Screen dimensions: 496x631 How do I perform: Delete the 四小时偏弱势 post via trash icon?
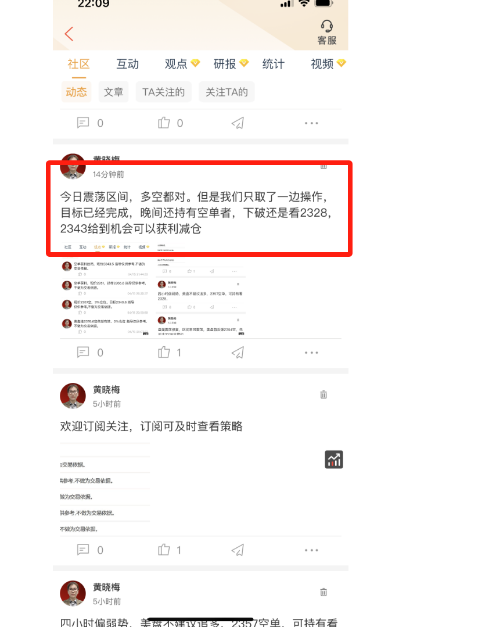(x=324, y=592)
